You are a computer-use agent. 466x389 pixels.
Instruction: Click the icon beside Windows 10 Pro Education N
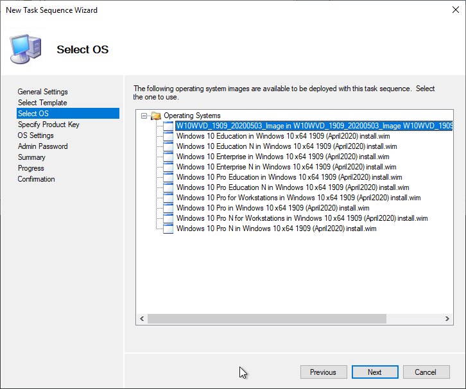click(x=168, y=187)
